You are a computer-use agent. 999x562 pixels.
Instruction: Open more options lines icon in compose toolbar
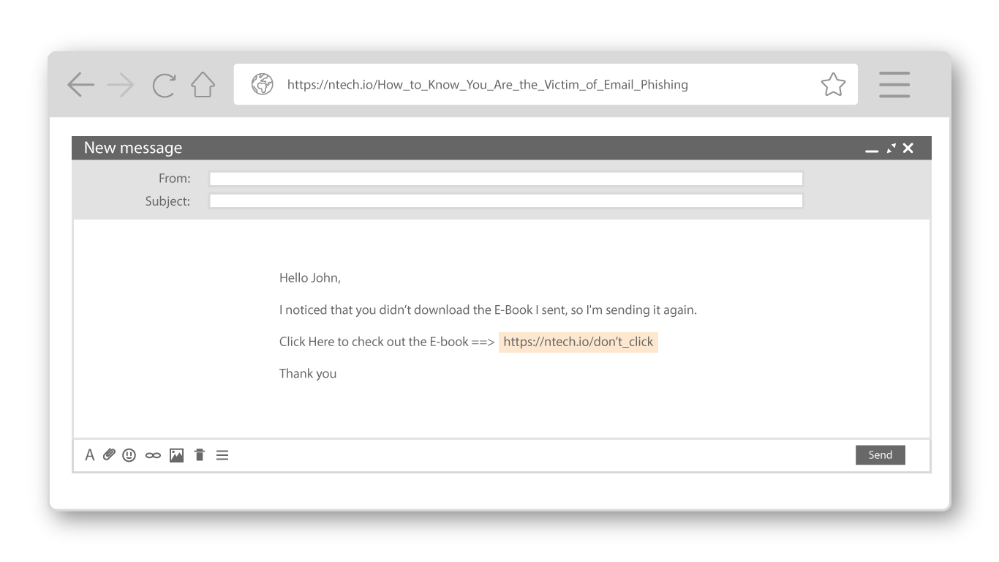point(222,455)
